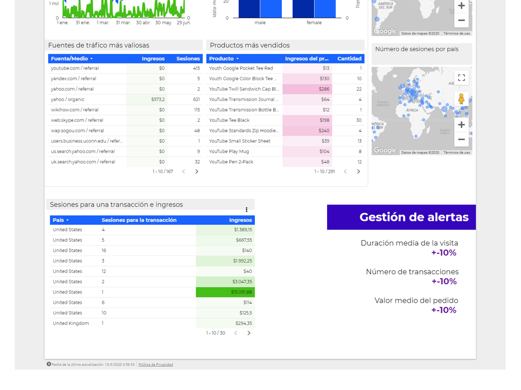Open the Producto column sort dropdown

(x=237, y=59)
